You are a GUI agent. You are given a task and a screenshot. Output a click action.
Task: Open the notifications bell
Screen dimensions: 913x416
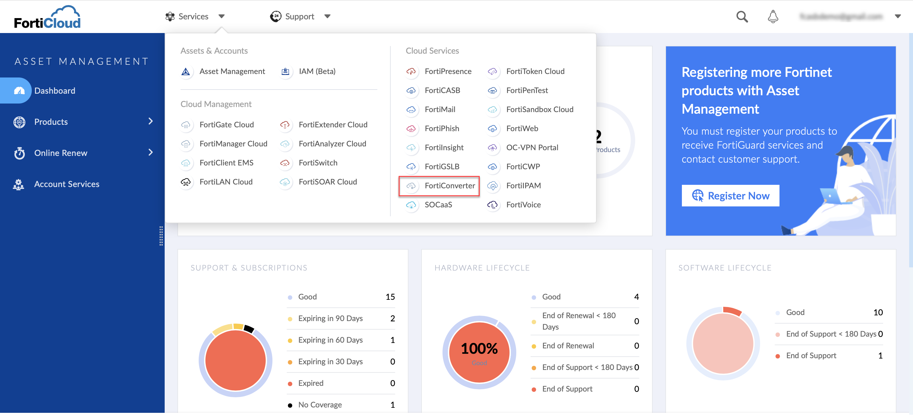772,17
